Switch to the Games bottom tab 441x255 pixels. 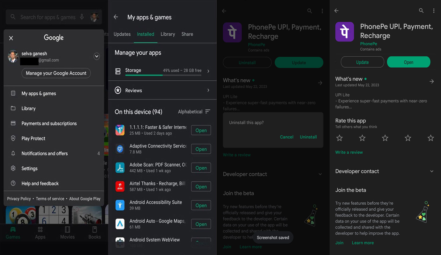(x=13, y=233)
